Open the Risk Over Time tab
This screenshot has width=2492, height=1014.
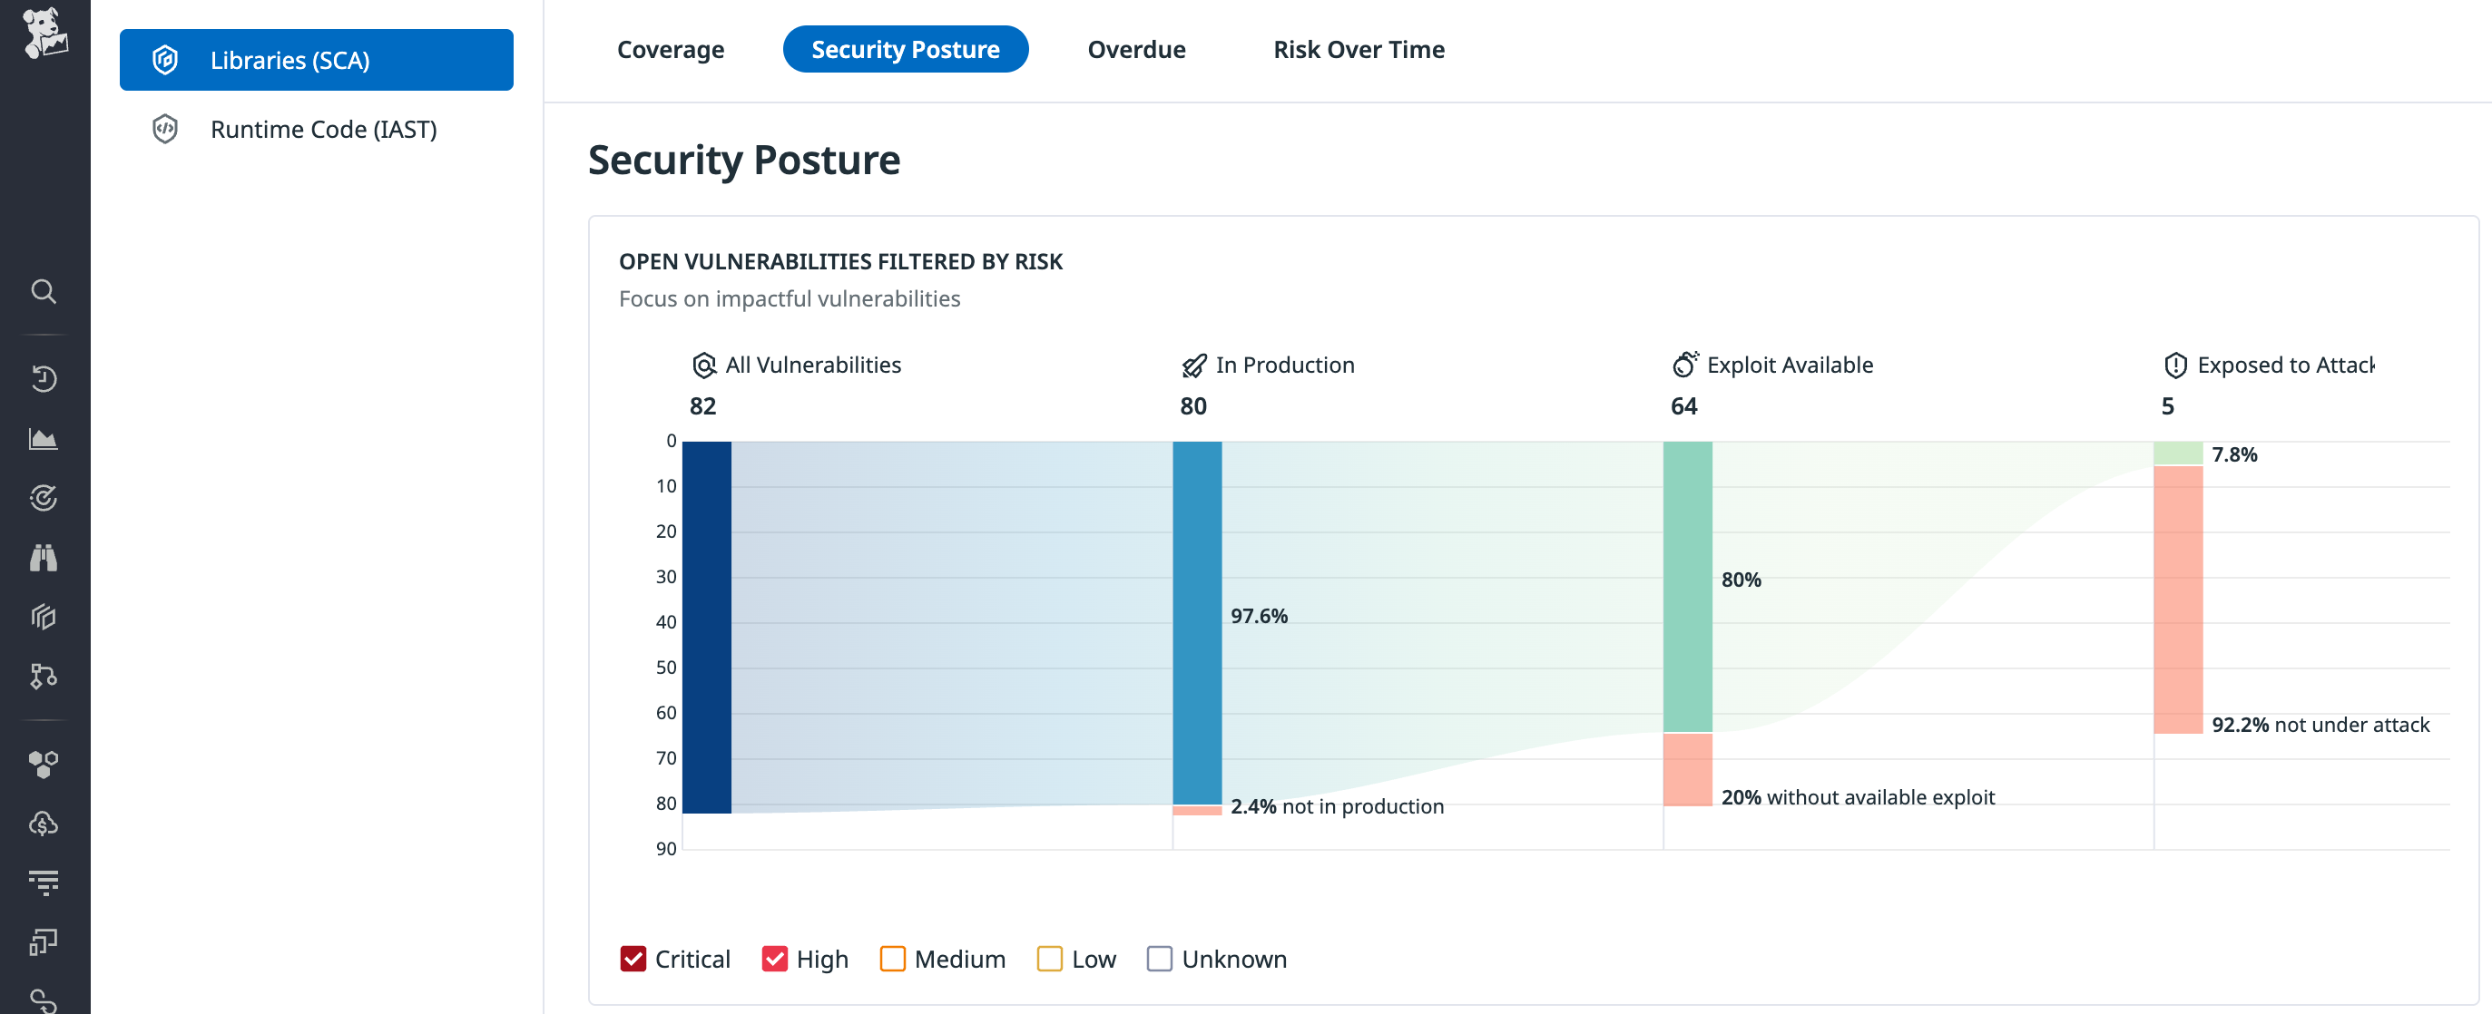pyautogui.click(x=1359, y=48)
